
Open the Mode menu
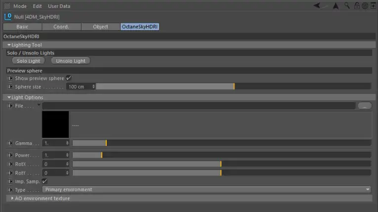pos(20,6)
